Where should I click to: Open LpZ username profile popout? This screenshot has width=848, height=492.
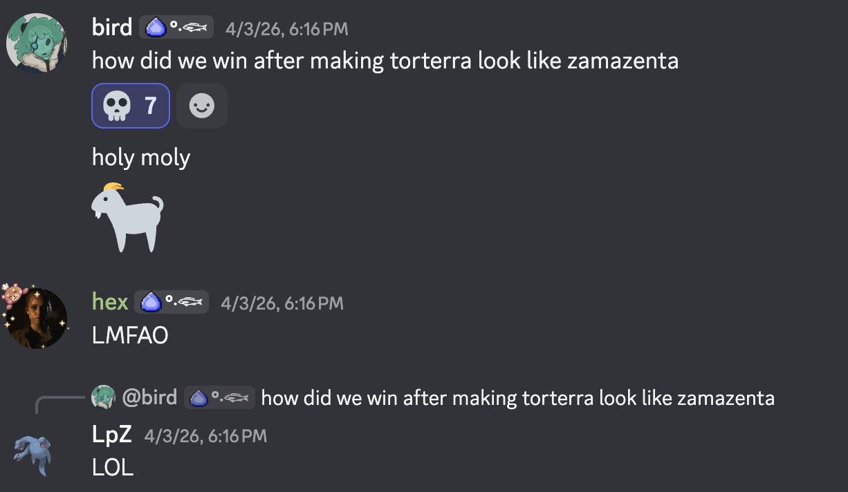pos(111,435)
